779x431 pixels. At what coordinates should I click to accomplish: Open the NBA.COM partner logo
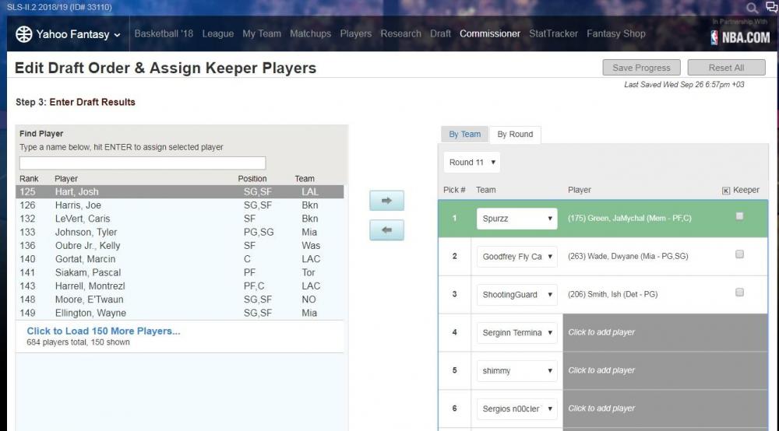point(740,37)
